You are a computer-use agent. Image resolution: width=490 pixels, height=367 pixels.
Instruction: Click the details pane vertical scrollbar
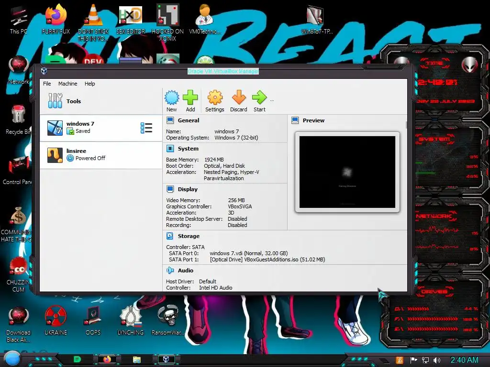click(x=406, y=125)
